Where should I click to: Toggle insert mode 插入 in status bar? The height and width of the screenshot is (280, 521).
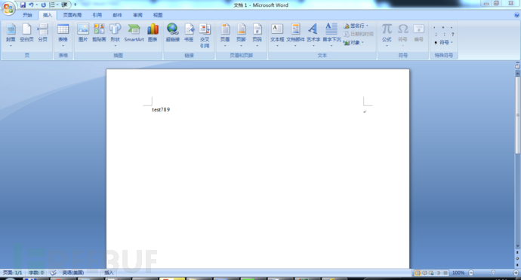[109, 272]
